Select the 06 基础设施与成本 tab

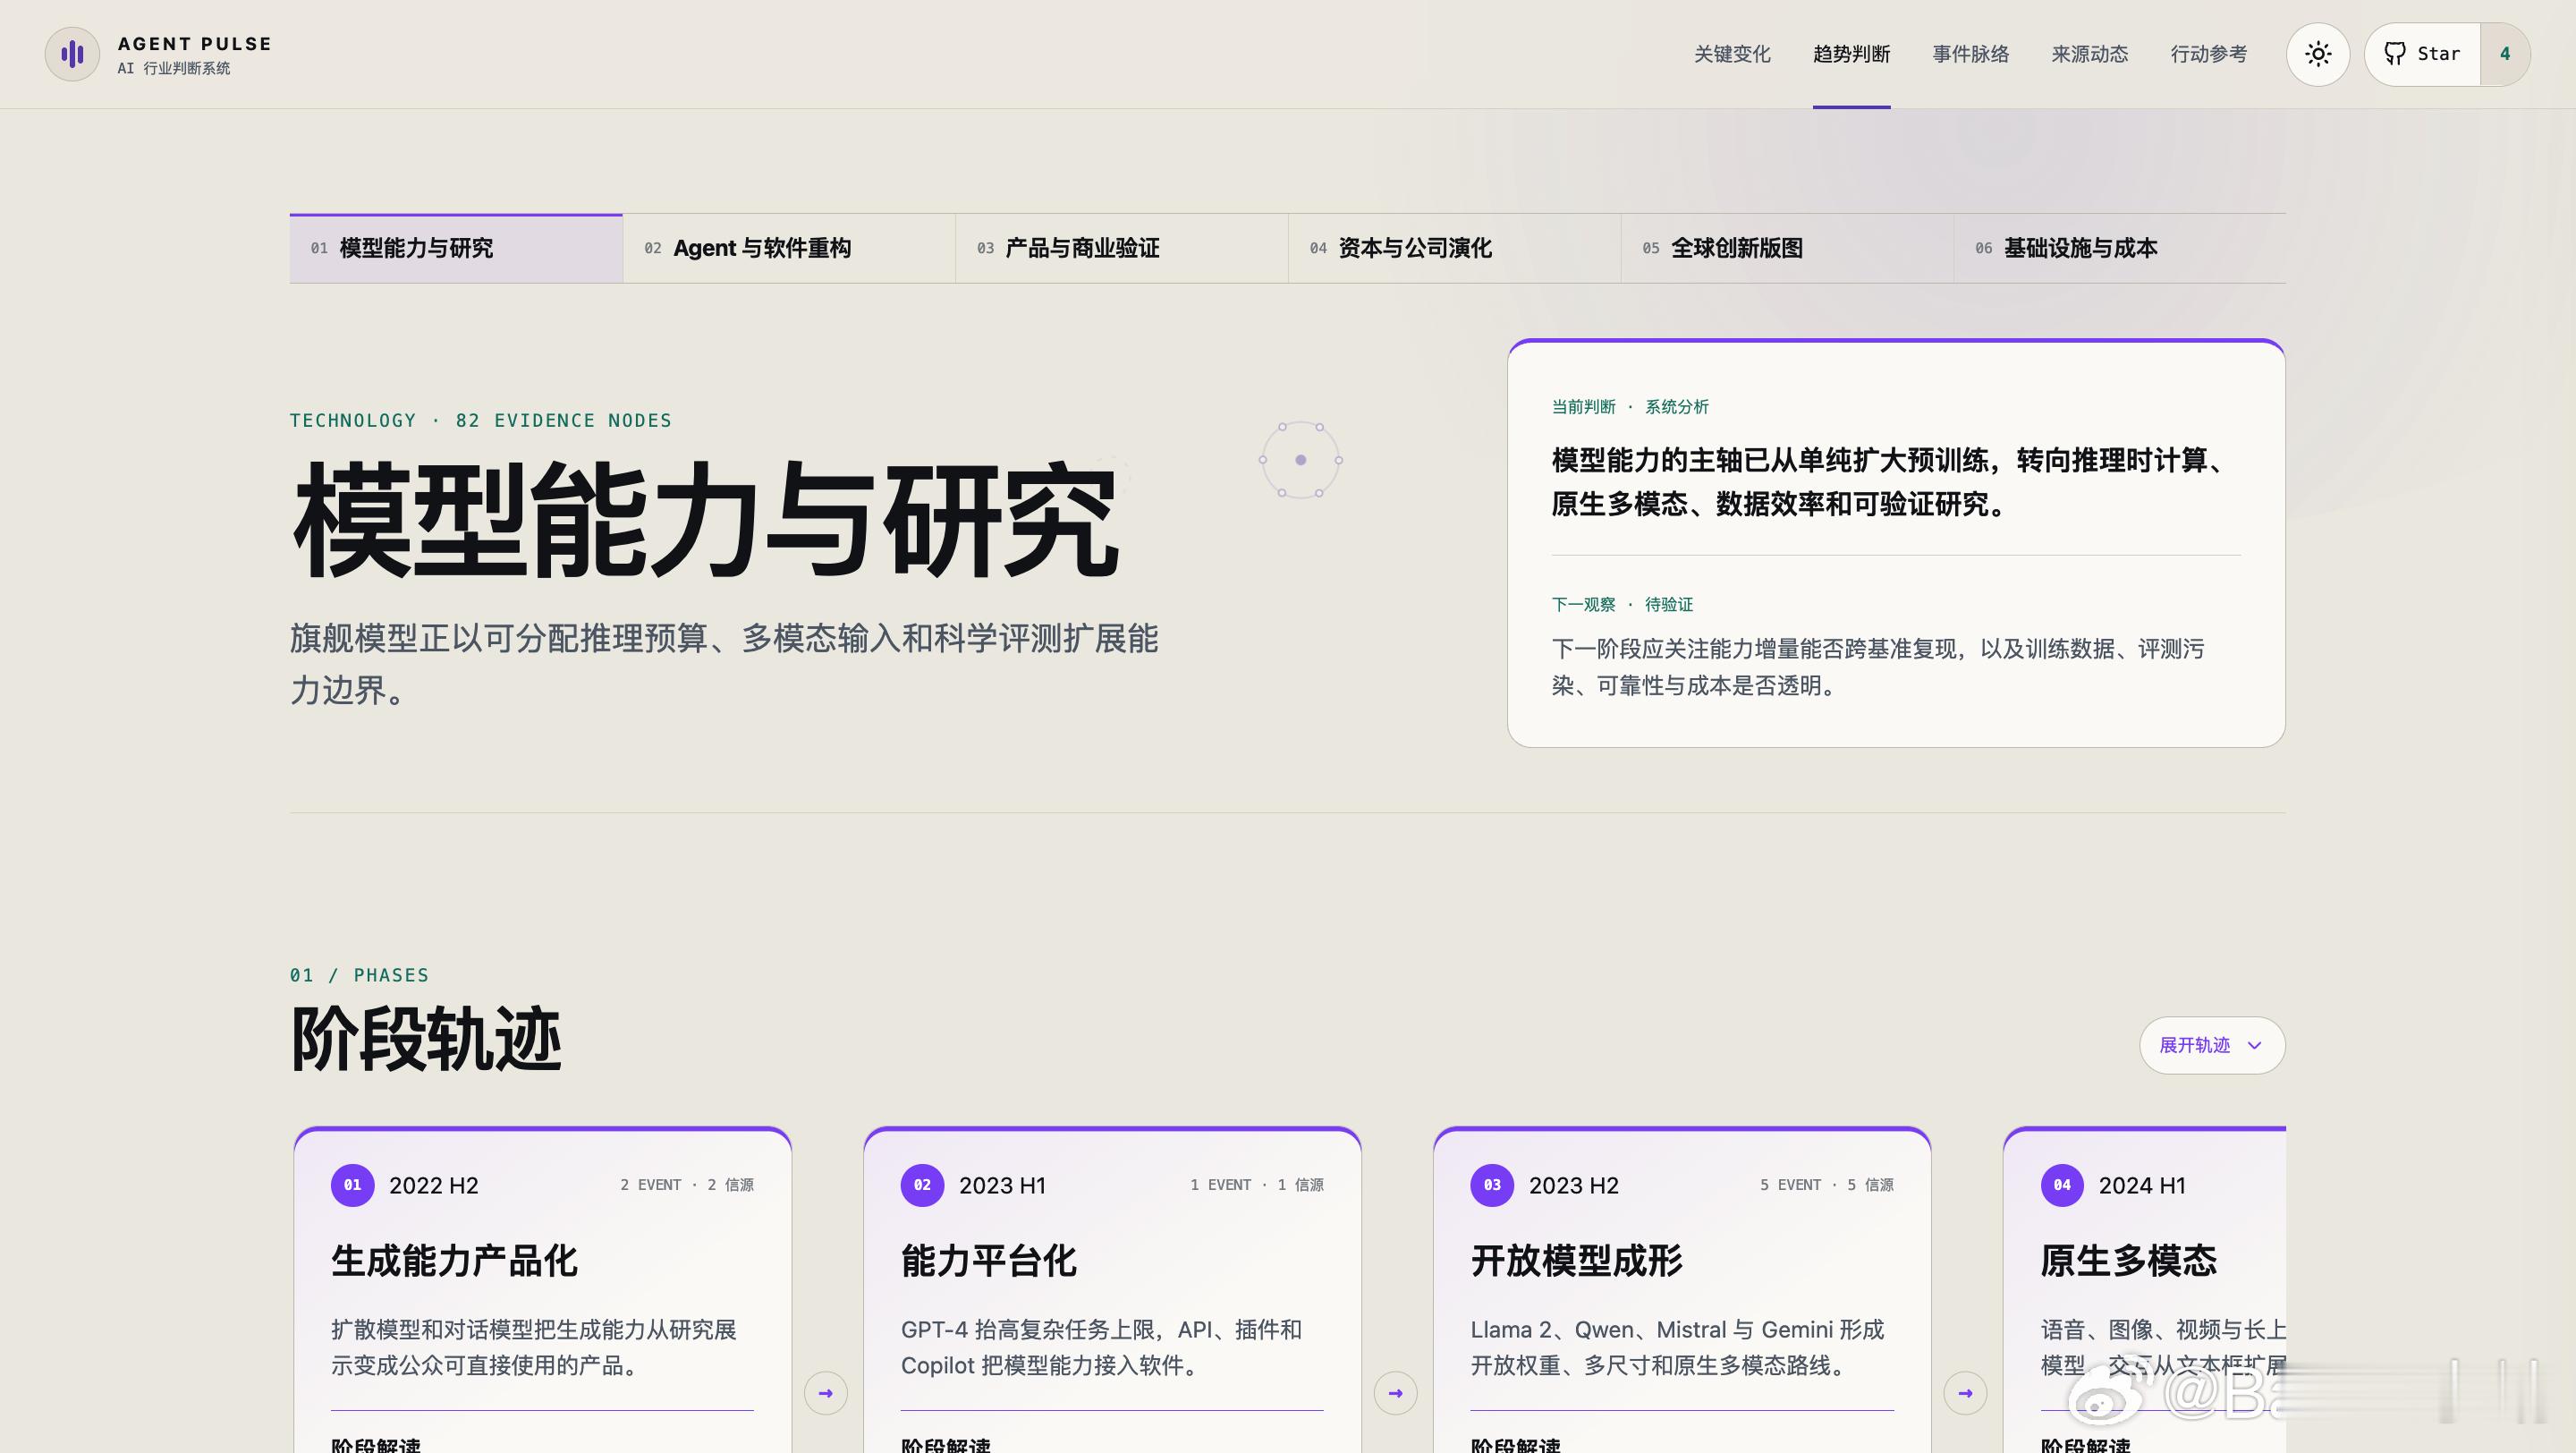[2120, 248]
